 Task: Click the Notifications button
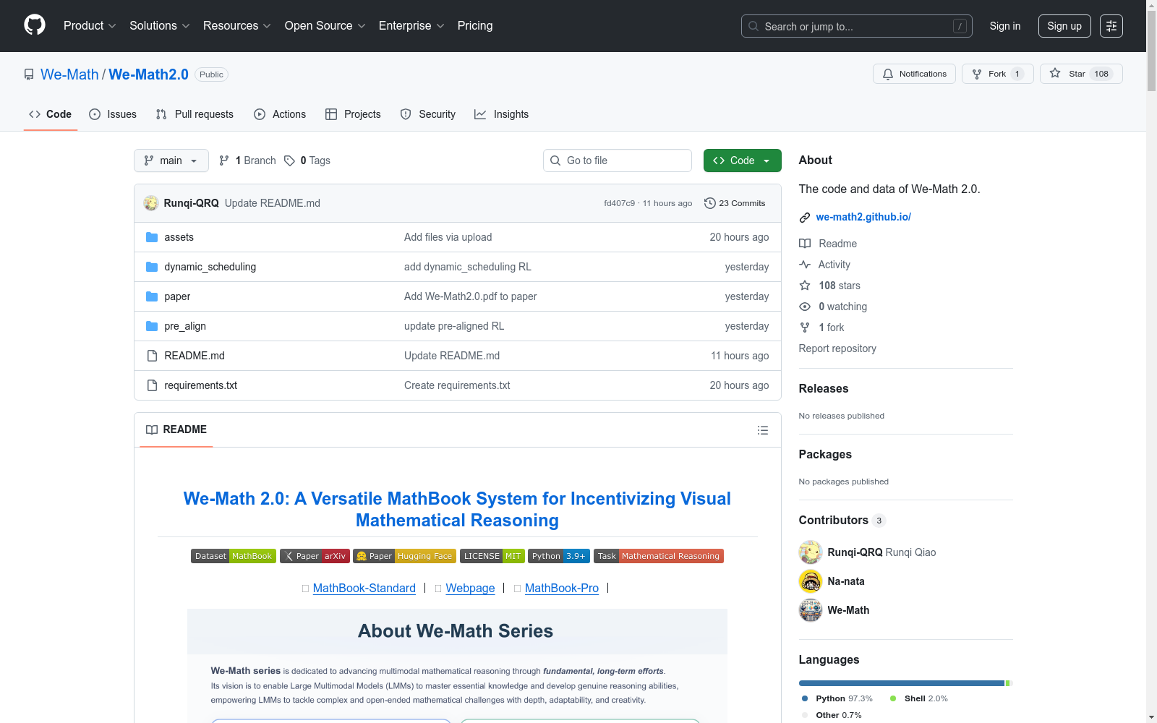tap(915, 74)
